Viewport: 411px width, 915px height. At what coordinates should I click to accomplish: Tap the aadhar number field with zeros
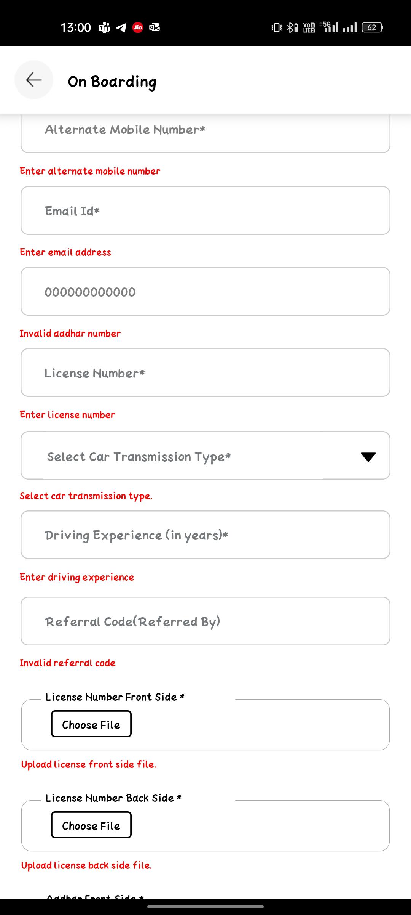tap(205, 292)
